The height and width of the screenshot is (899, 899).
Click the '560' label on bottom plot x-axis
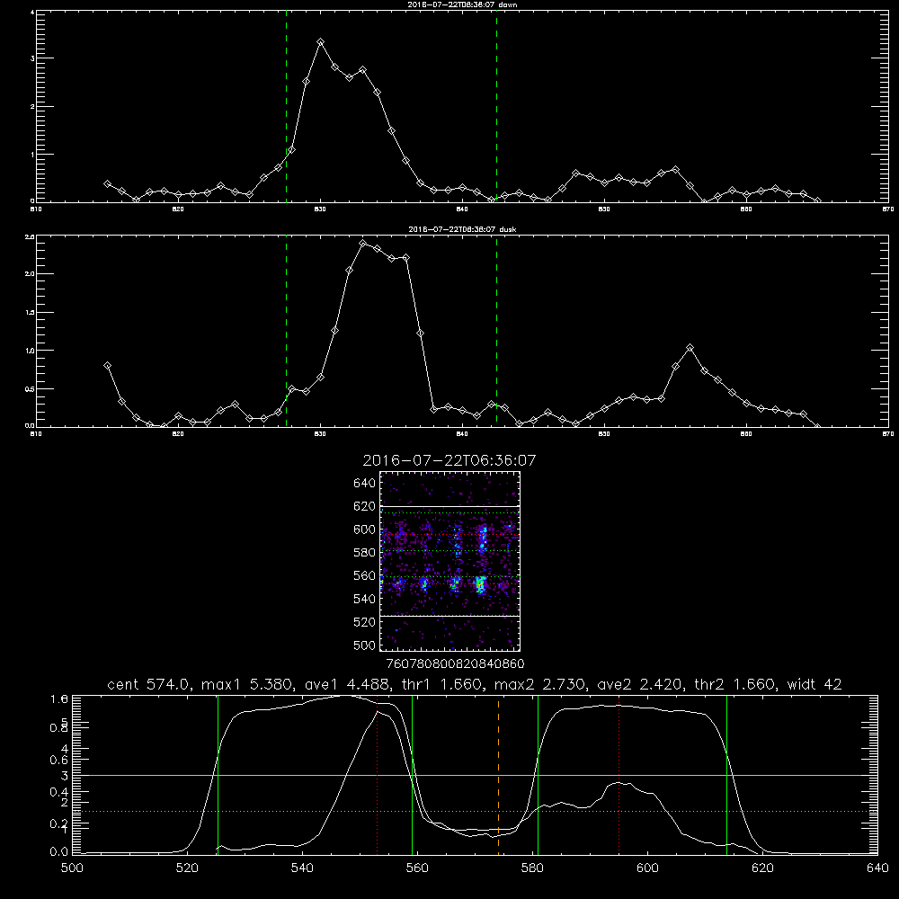(x=417, y=868)
